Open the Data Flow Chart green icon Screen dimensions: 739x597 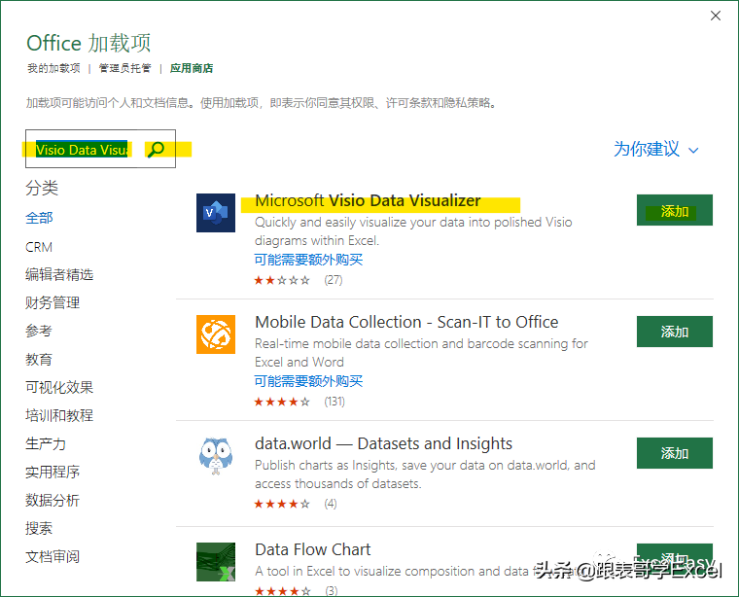point(216,562)
